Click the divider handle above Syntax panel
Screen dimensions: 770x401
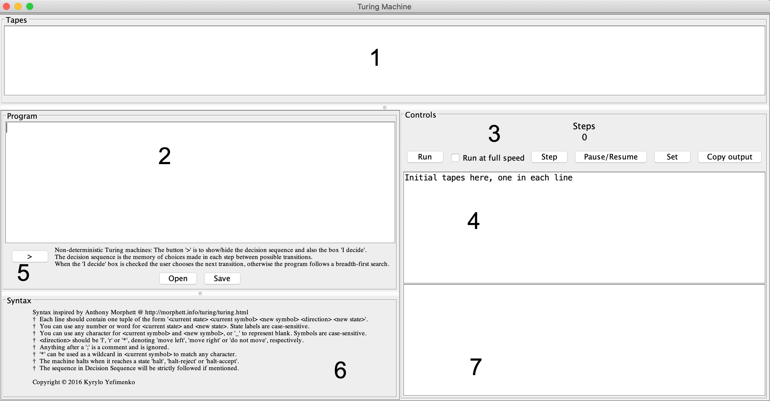(200, 294)
